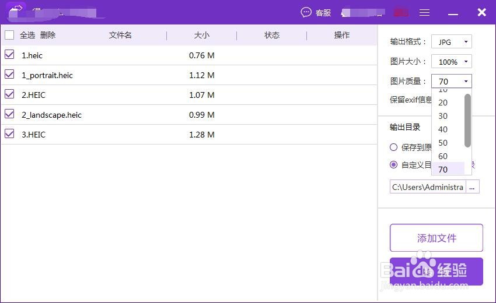The image size is (496, 303).
Task: Click the 状态 column header
Action: coord(272,35)
